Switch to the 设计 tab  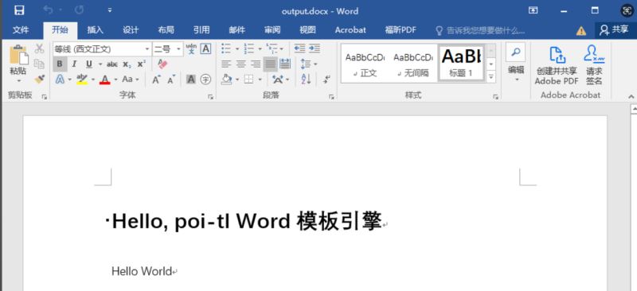(131, 30)
